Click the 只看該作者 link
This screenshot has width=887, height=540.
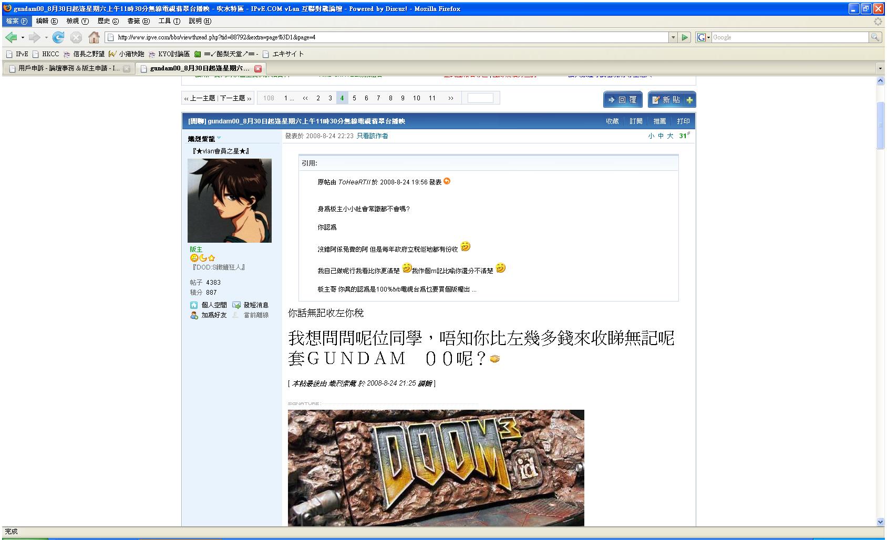pos(373,136)
